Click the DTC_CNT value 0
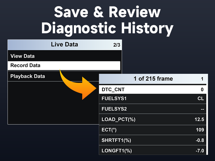 coord(202,90)
